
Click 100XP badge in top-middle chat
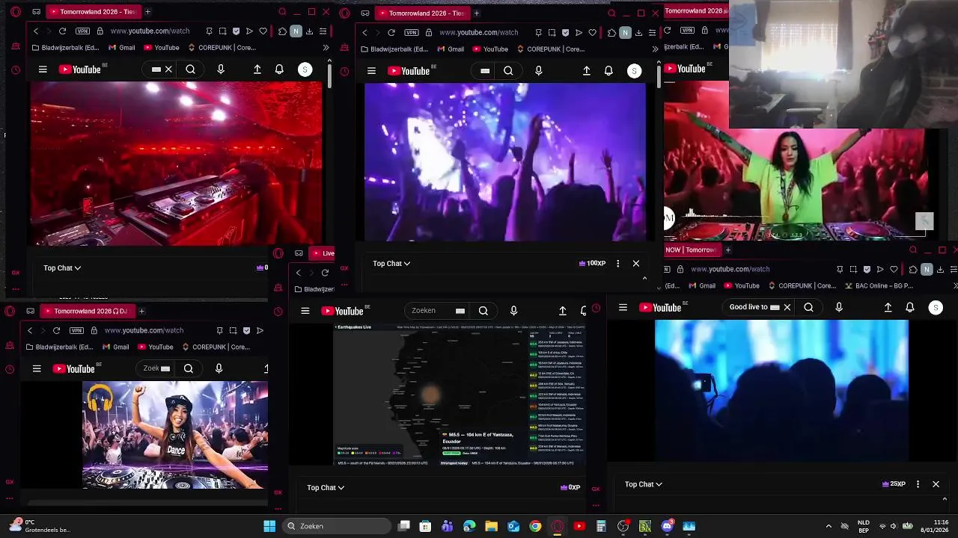tap(592, 263)
